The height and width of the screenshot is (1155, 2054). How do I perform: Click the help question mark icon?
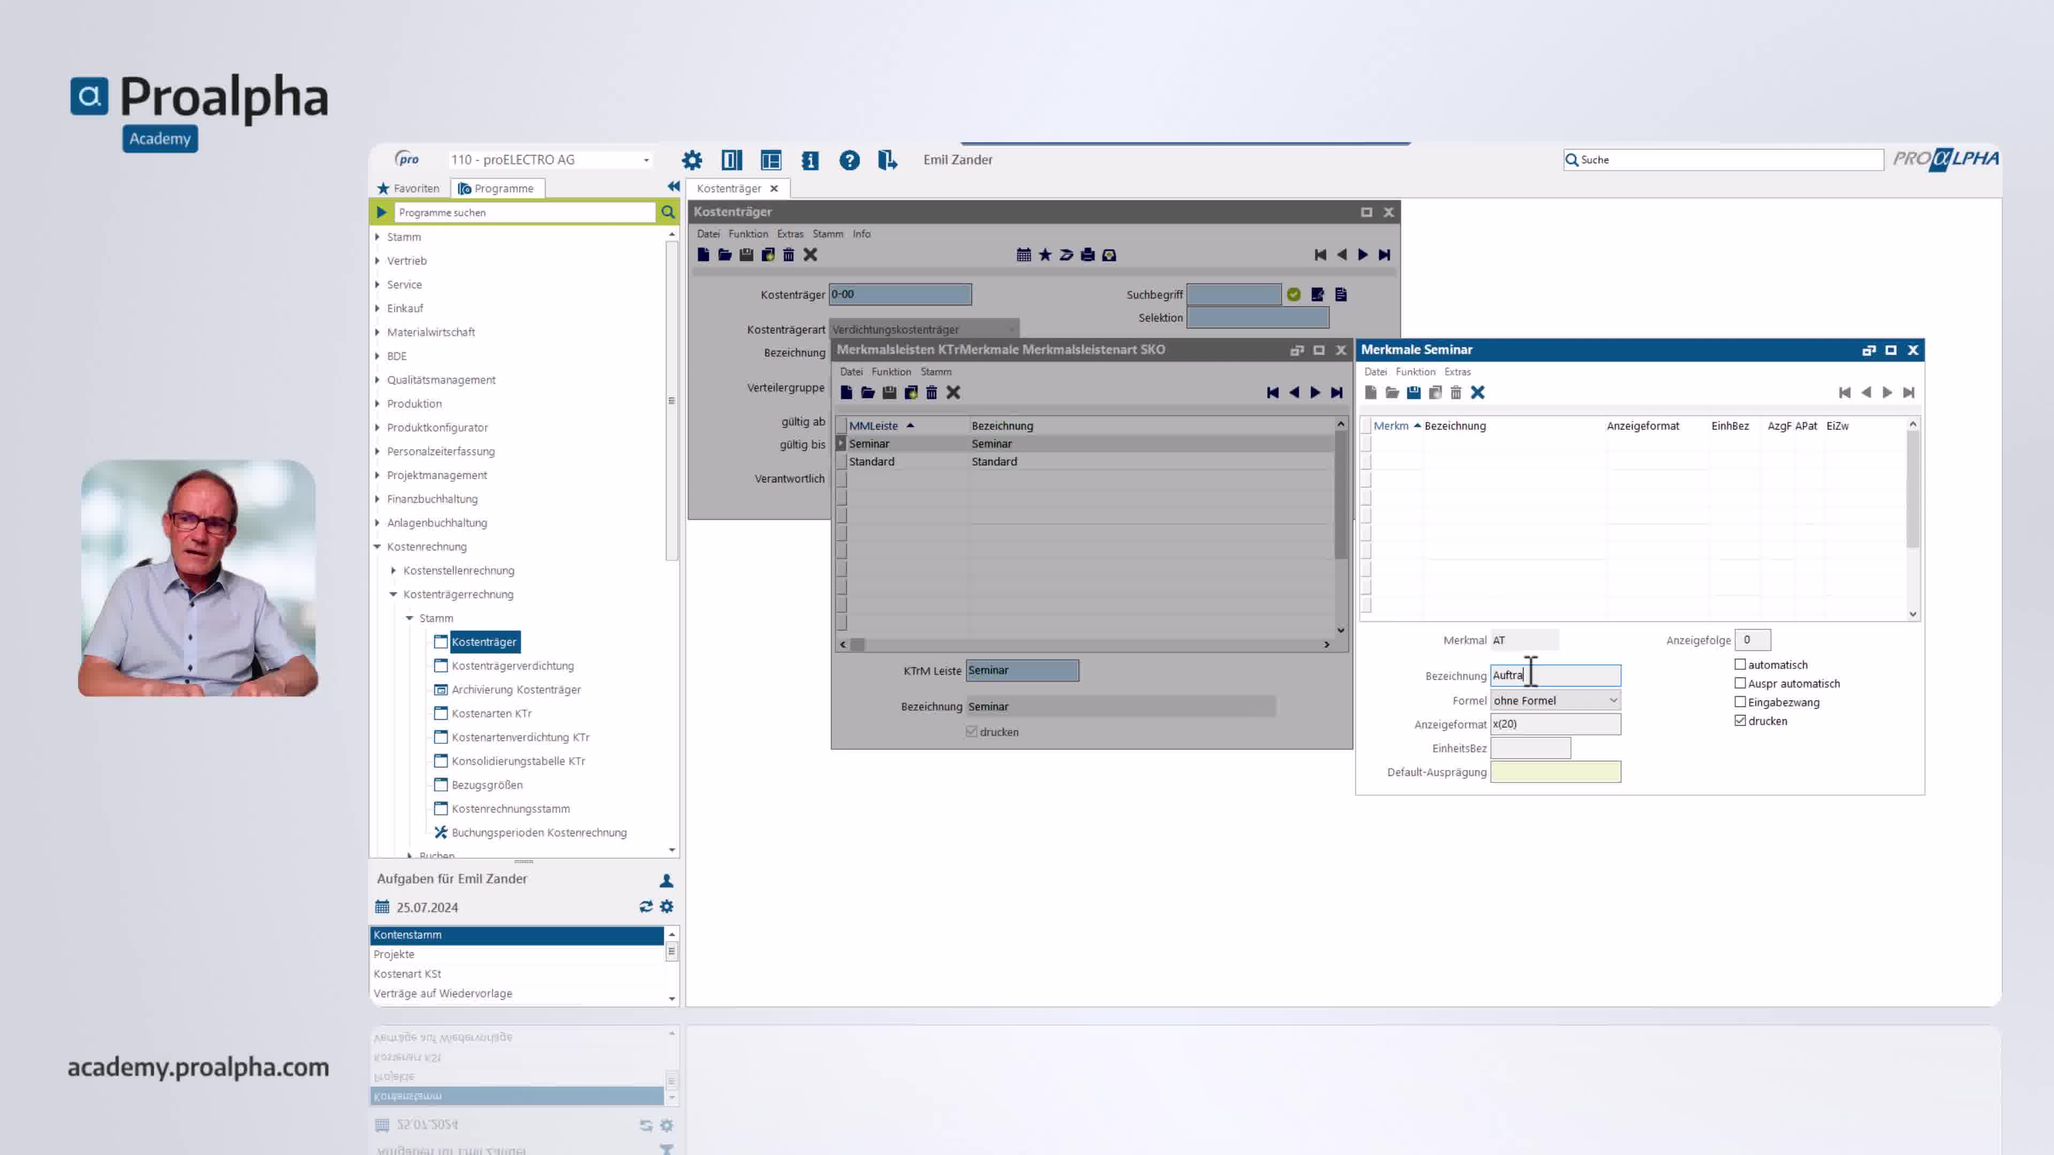pos(849,160)
